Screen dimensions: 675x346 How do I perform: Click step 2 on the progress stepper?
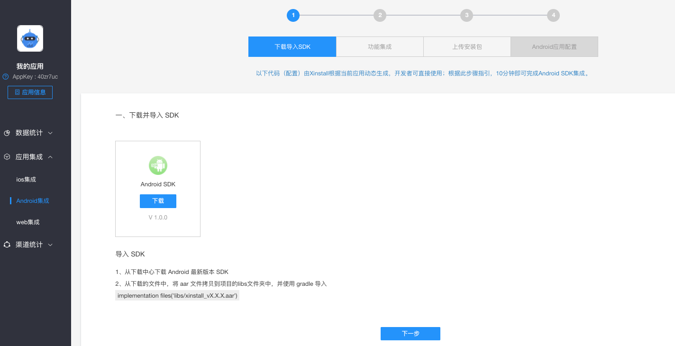[380, 15]
